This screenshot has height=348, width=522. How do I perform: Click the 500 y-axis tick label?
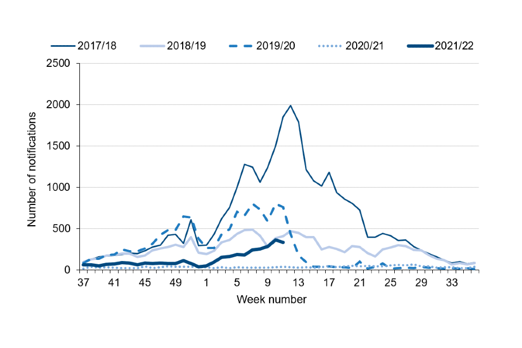(63, 228)
